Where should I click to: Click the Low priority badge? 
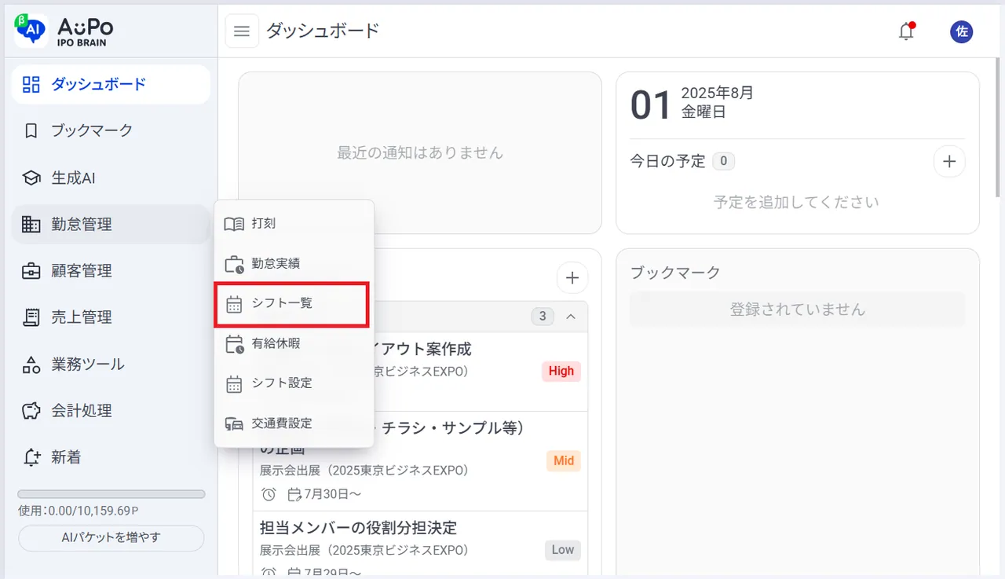click(563, 550)
